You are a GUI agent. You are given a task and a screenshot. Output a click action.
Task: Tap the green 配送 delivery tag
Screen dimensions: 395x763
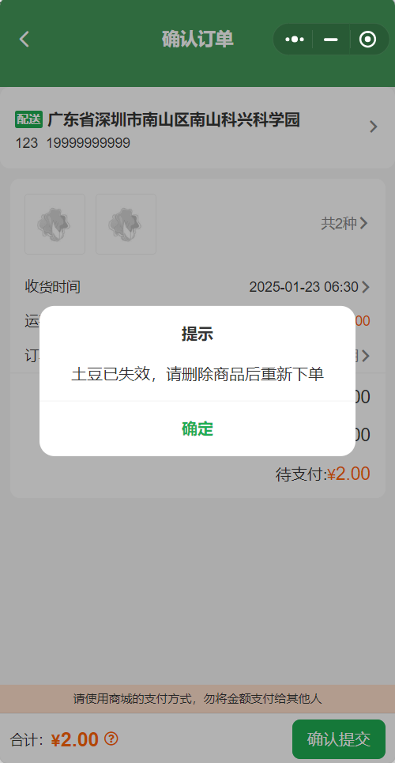(28, 119)
